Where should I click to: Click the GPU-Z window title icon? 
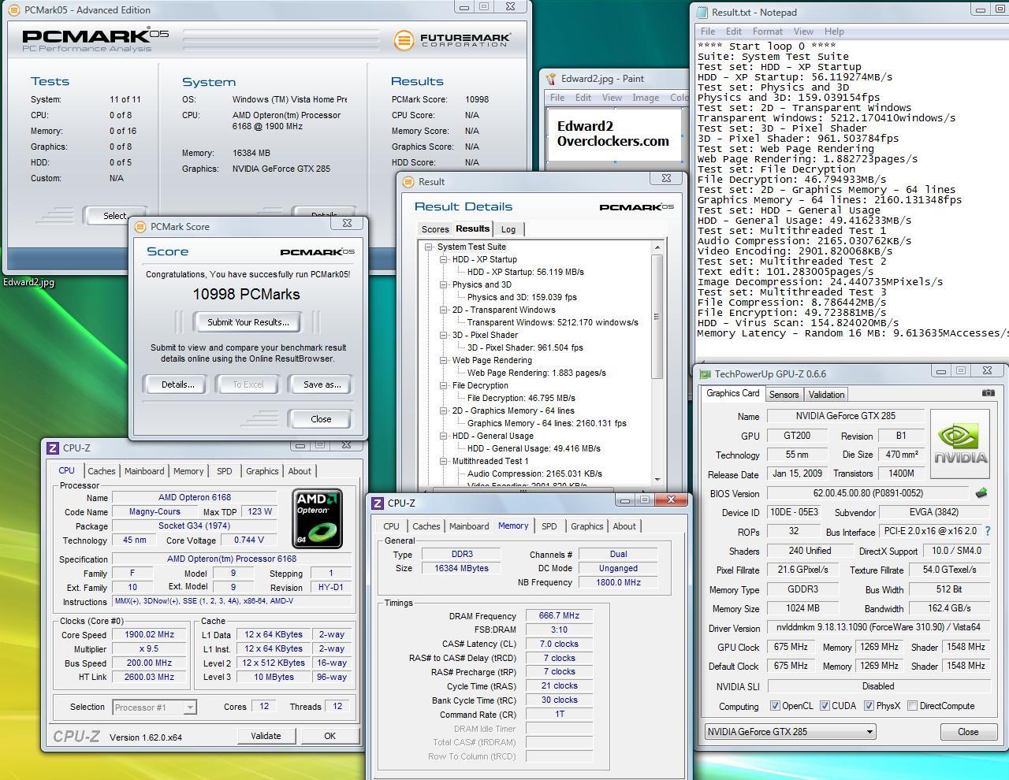coord(706,374)
